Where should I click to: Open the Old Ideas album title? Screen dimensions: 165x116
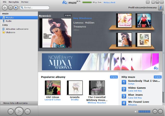(53, 97)
